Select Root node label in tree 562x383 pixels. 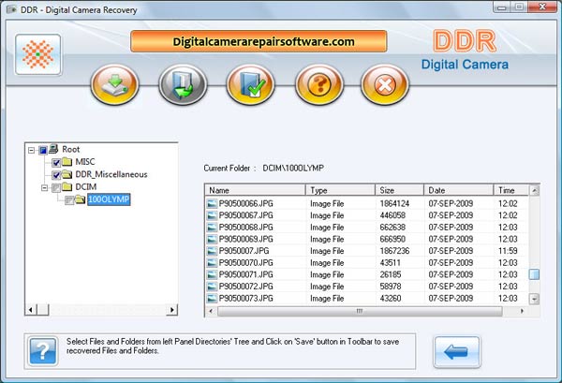click(x=71, y=150)
